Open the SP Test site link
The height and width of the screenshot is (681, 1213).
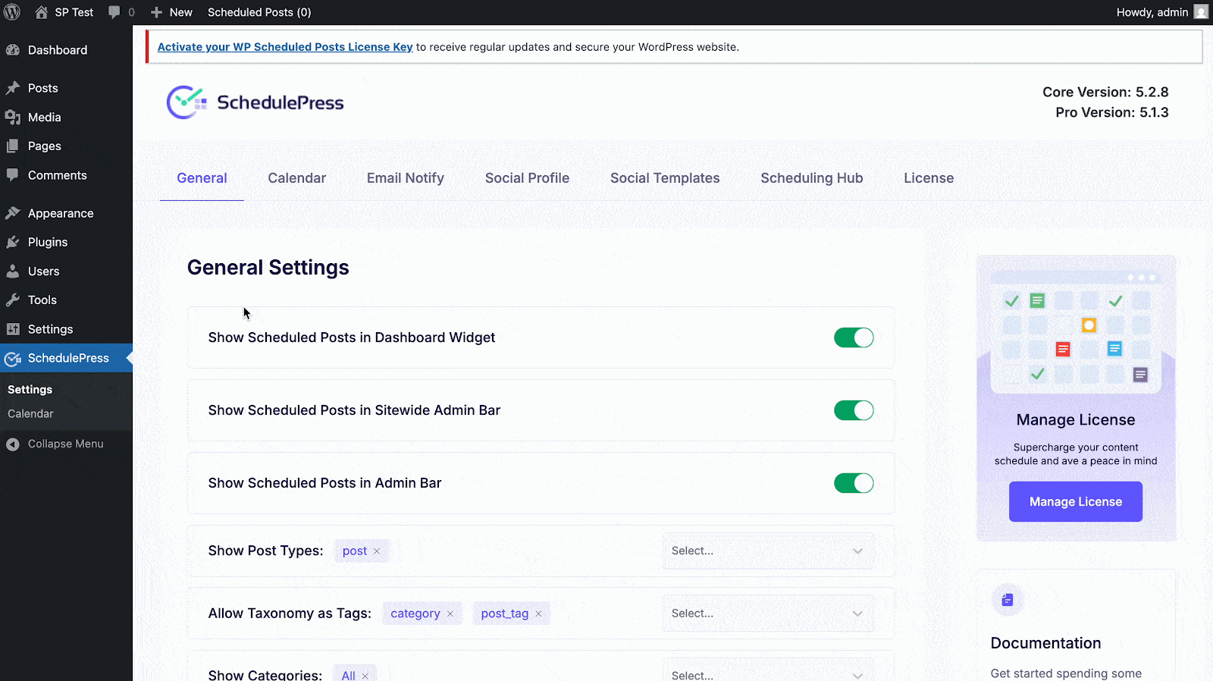pyautogui.click(x=74, y=12)
